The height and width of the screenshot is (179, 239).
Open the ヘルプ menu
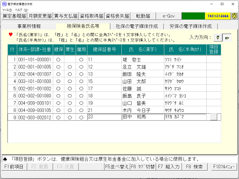click(21, 10)
